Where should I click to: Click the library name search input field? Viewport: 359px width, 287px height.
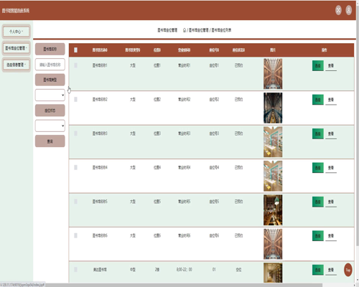pyautogui.click(x=50, y=65)
